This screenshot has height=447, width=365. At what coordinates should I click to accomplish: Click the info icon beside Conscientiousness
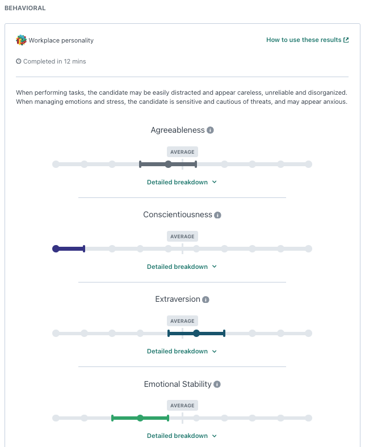218,215
